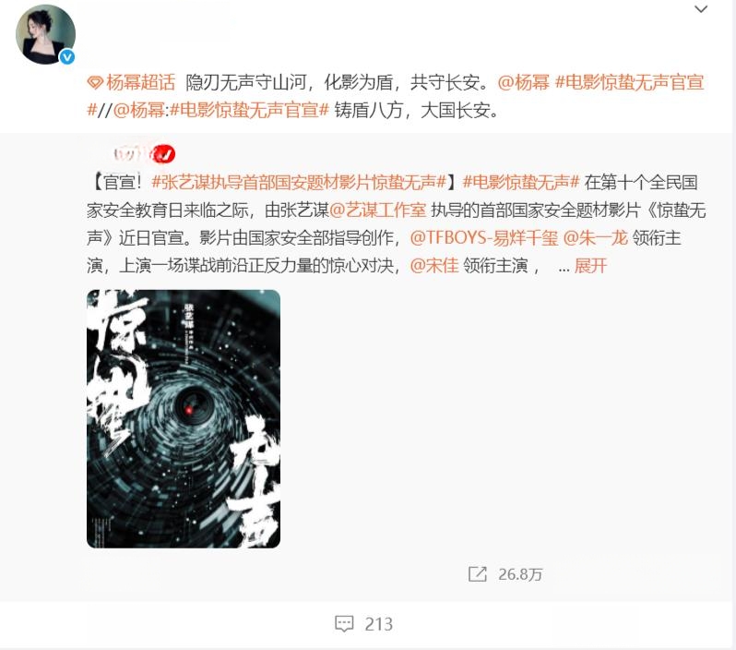
Task: Open the @宋佳 profile mention
Action: coord(434,266)
